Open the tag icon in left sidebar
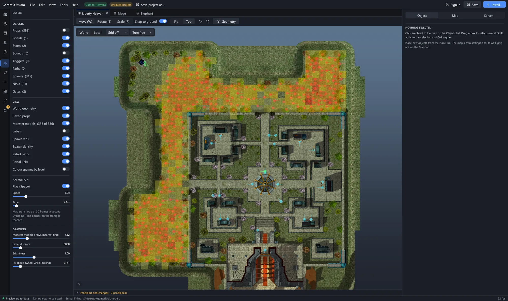This screenshot has height=301, width=508. [x=5, y=73]
